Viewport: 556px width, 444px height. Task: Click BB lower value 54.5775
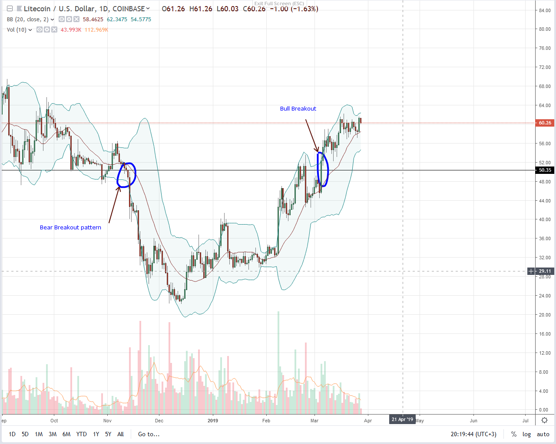pyautogui.click(x=141, y=20)
